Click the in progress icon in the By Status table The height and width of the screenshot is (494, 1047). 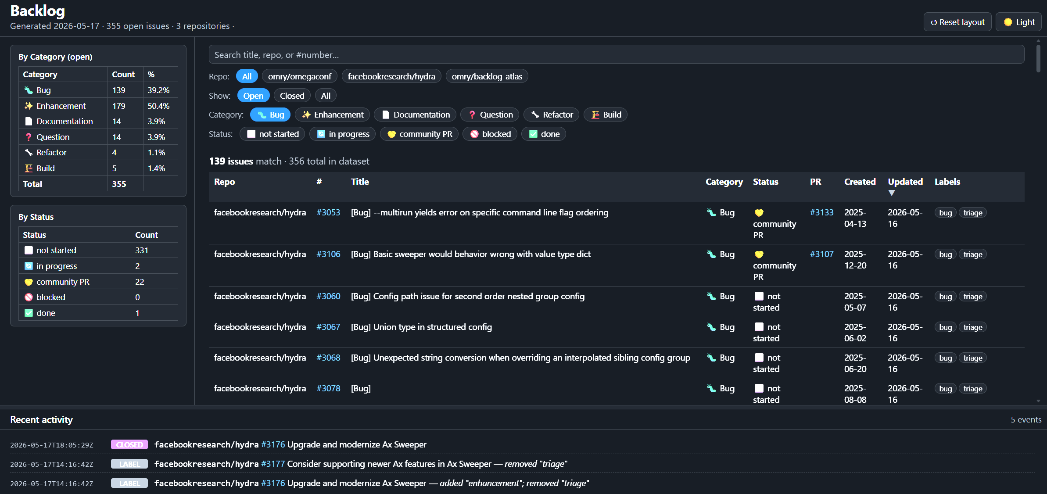click(x=29, y=266)
